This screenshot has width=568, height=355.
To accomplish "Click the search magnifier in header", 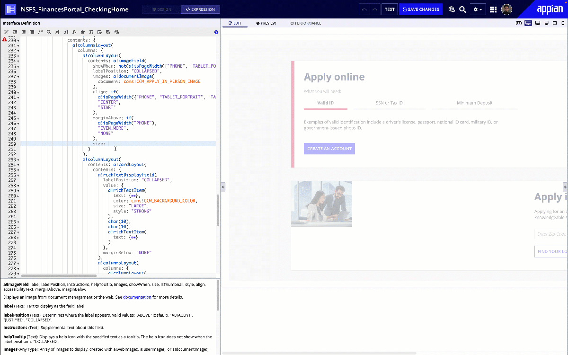I will tap(463, 9).
